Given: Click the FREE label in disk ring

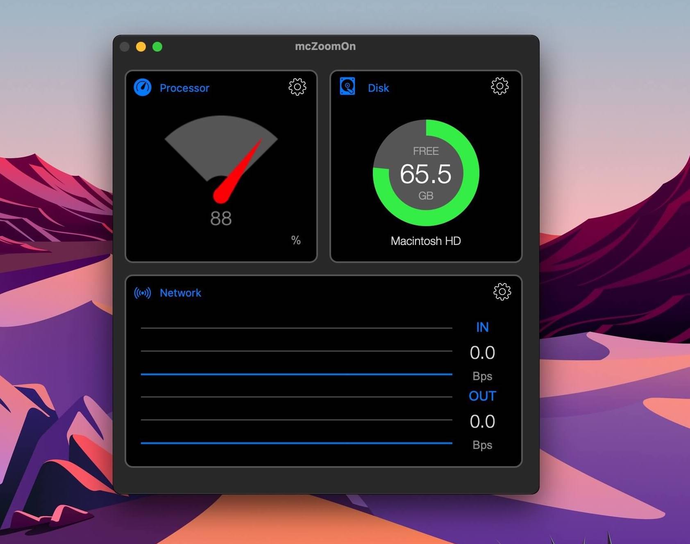Looking at the screenshot, I should 426,151.
